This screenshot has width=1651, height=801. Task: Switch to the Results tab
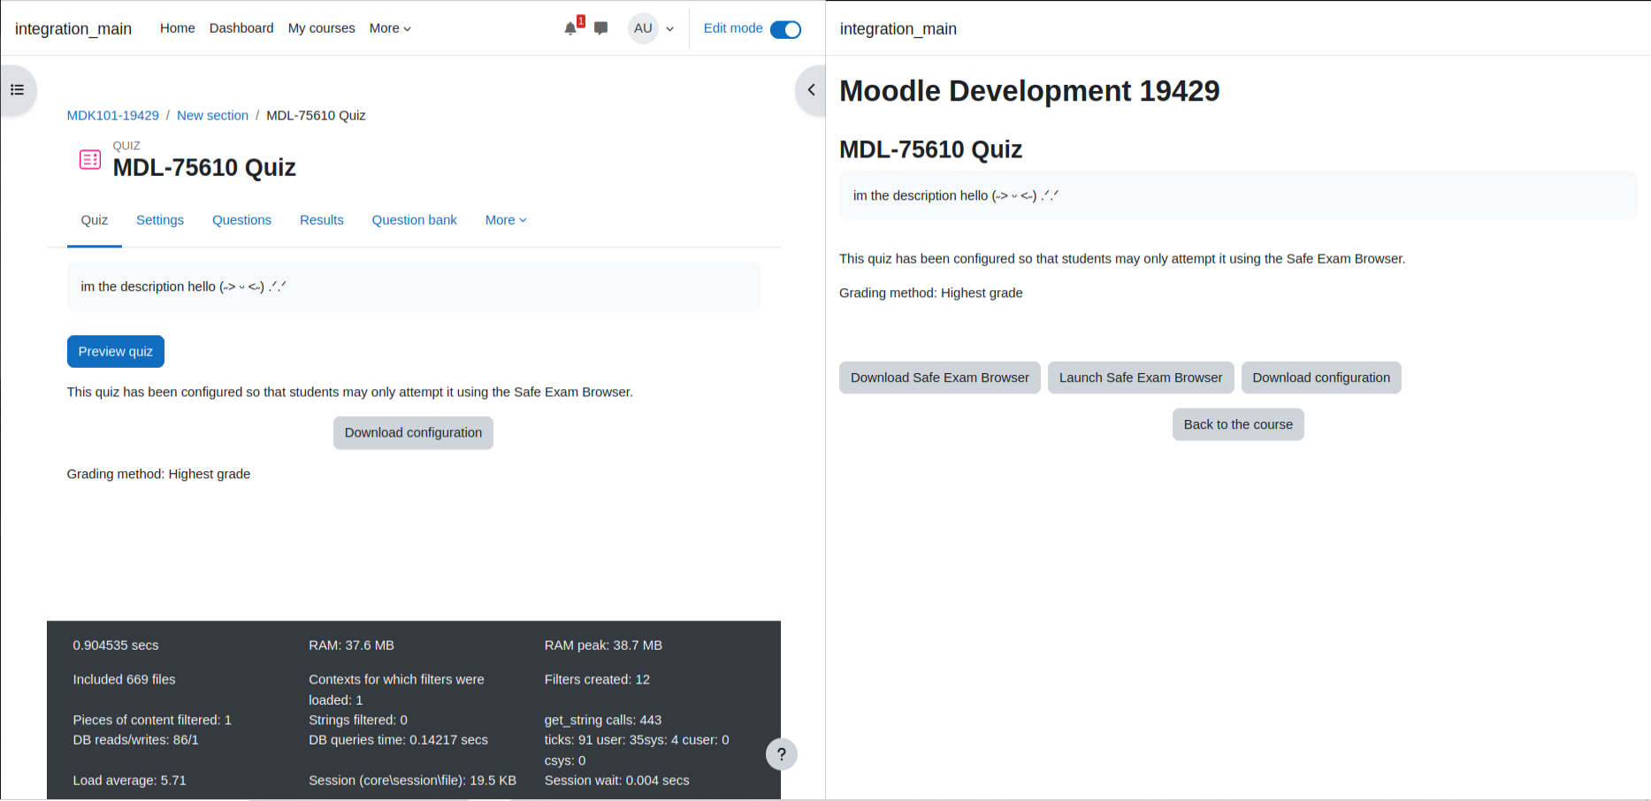pos(322,220)
